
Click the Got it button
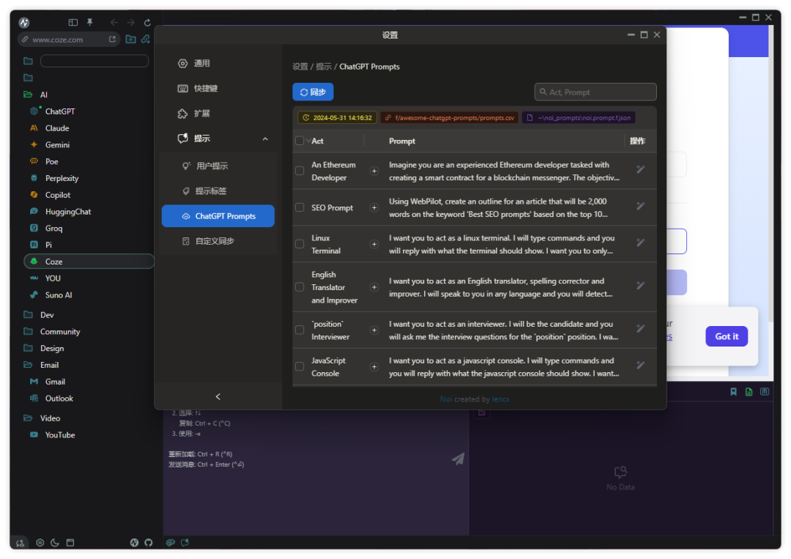coord(727,336)
